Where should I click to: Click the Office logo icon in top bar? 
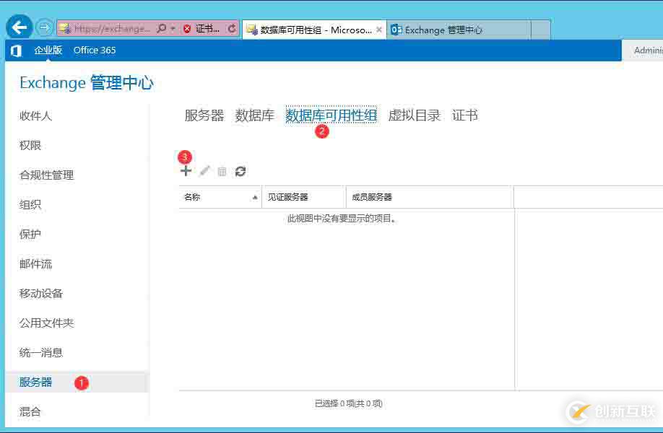(16, 50)
